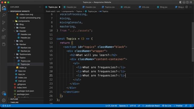This screenshot has height=109, width=194.
Task: Switch to Info.jsx tab
Action: 127,7
